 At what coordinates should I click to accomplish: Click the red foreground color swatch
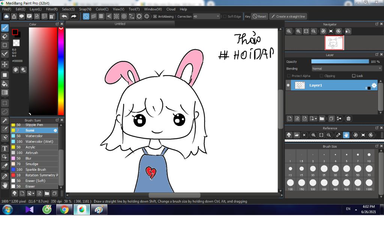15,32
